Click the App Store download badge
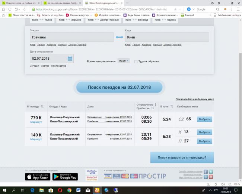242x194 pixels. [37, 176]
